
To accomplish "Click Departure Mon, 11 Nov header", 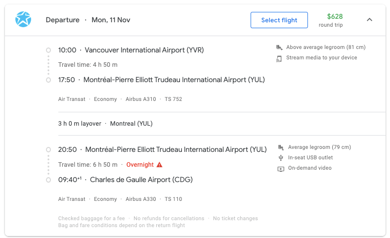I will pyautogui.click(x=88, y=20).
